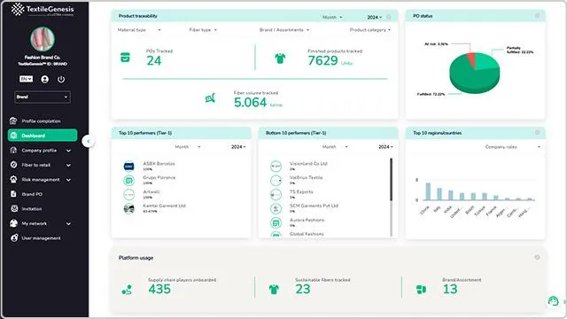This screenshot has height=319, width=567.
Task: Click the Fiber to retail sidebar icon
Action: tap(13, 165)
